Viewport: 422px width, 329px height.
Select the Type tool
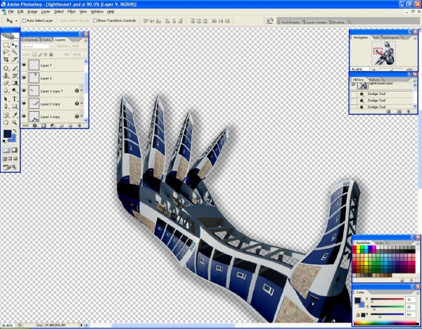pos(15,99)
